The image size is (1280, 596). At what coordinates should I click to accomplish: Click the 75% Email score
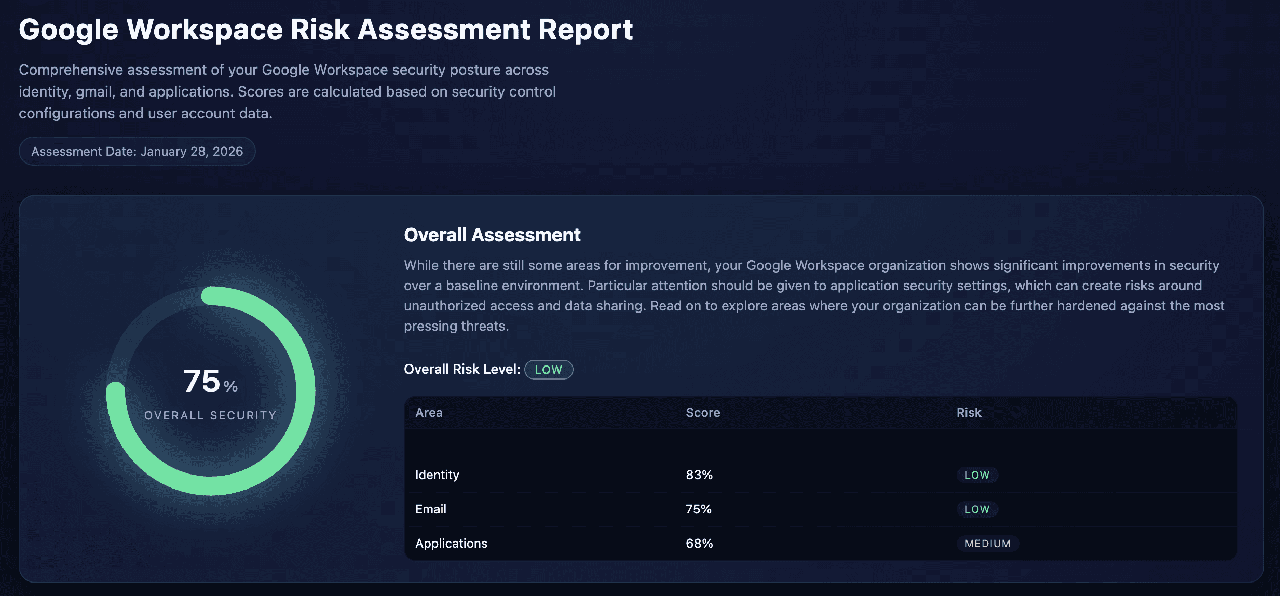(699, 509)
